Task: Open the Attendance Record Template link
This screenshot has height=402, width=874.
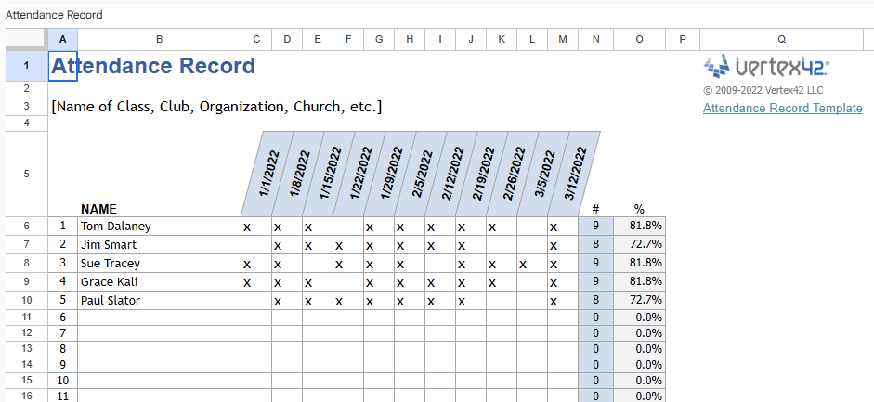Action: [x=782, y=108]
